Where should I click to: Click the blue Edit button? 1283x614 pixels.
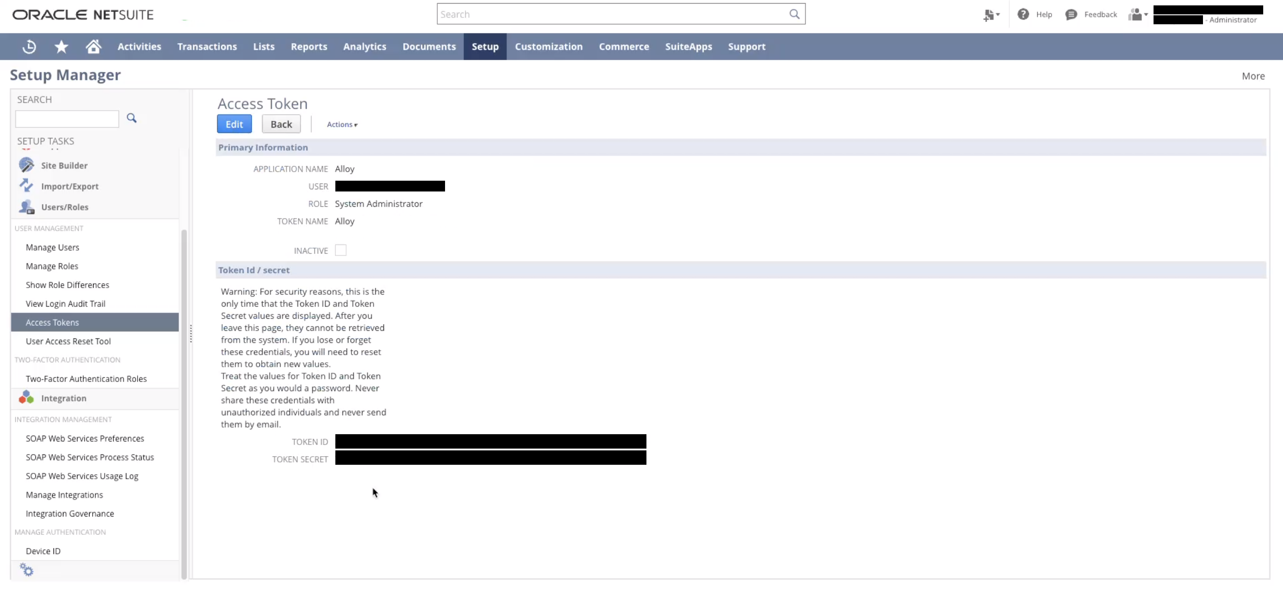tap(234, 125)
